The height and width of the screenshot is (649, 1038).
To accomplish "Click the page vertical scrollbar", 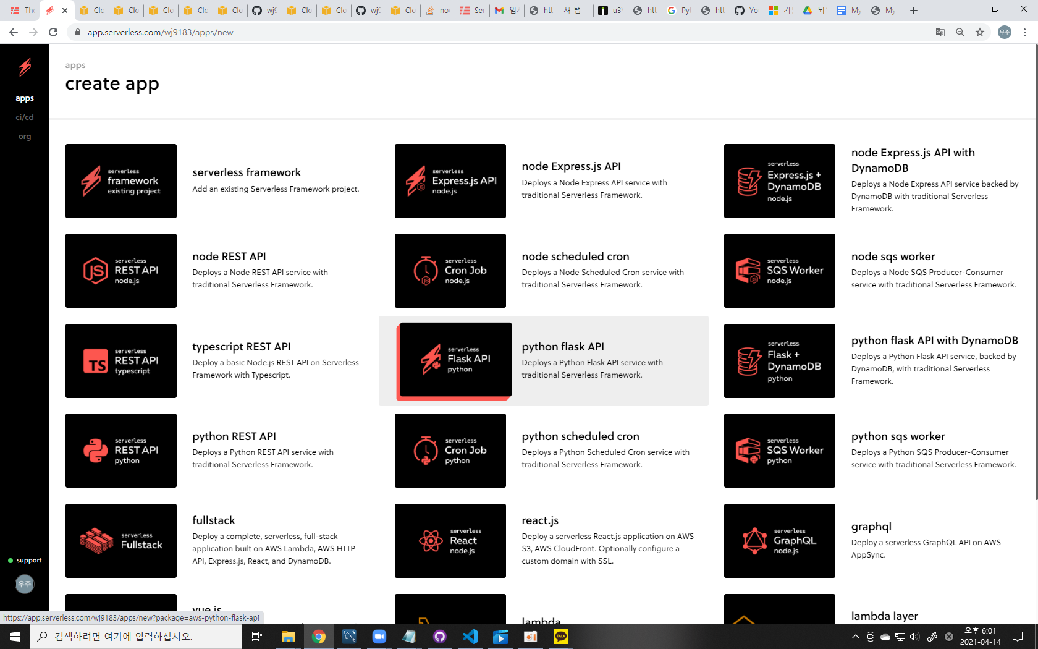I will [1035, 272].
